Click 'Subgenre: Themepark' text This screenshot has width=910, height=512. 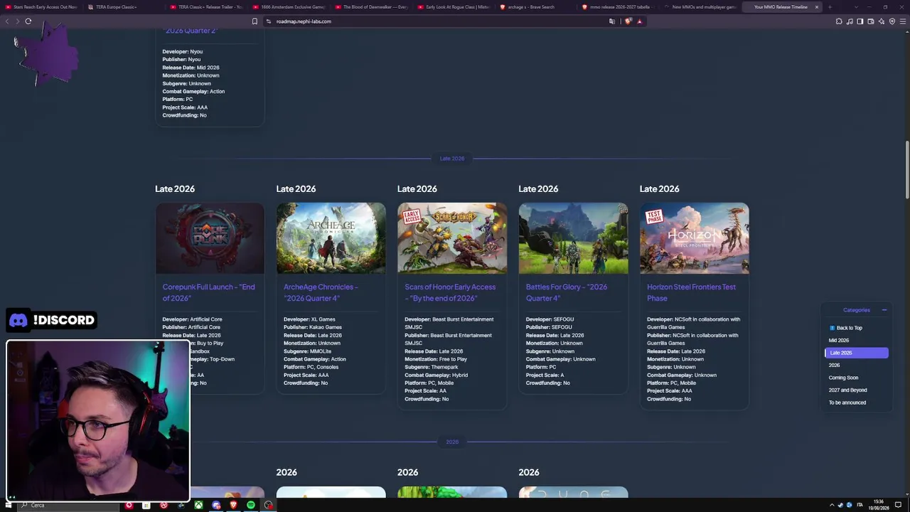[x=432, y=367]
